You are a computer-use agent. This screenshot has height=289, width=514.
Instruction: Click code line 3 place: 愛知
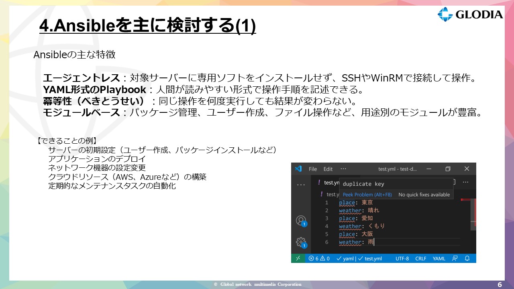pos(356,218)
